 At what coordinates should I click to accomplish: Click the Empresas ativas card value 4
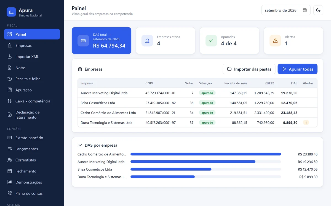[159, 43]
